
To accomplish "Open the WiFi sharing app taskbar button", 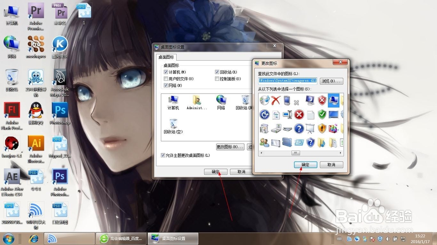I will [x=69, y=238].
